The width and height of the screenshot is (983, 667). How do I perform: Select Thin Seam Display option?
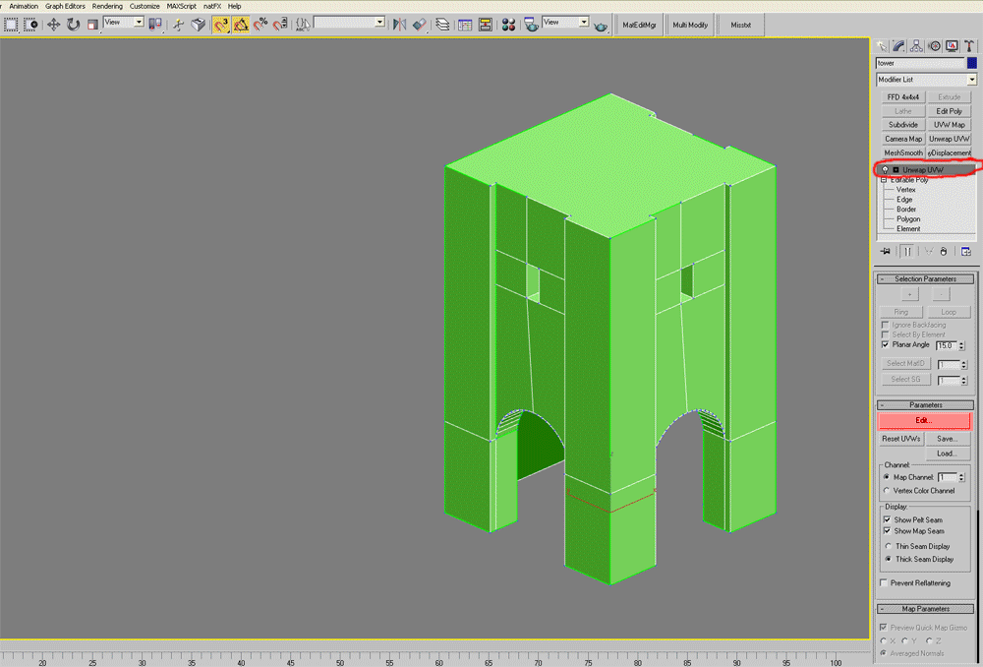[887, 546]
